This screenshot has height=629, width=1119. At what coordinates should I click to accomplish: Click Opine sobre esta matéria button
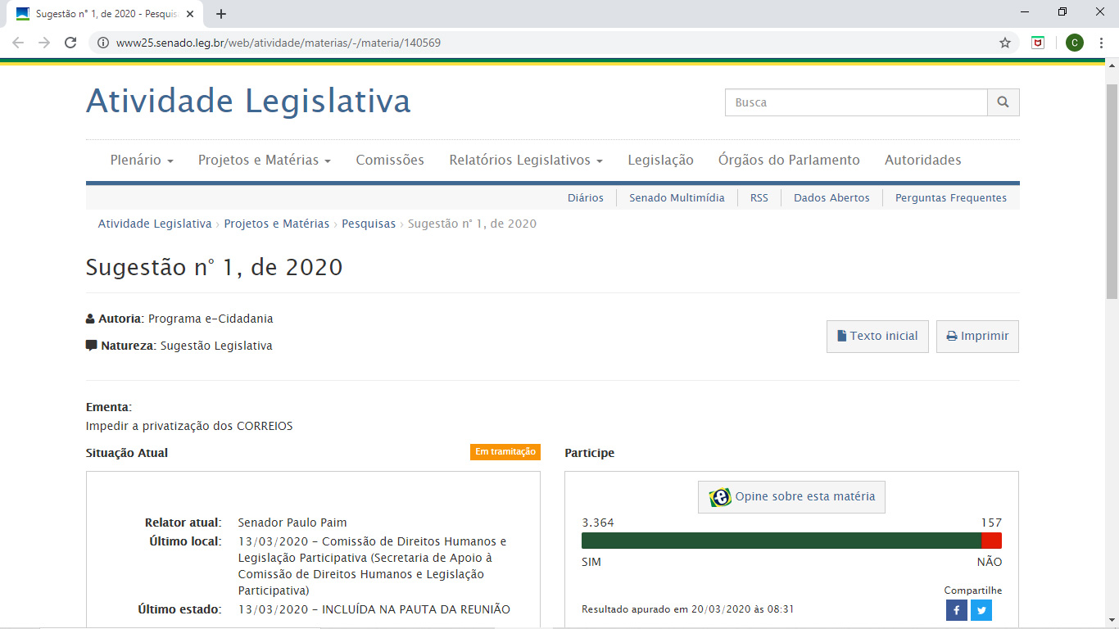[791, 497]
